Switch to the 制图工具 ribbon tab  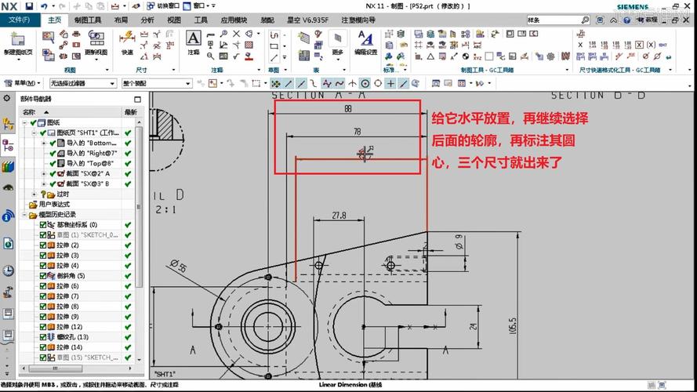pyautogui.click(x=88, y=20)
